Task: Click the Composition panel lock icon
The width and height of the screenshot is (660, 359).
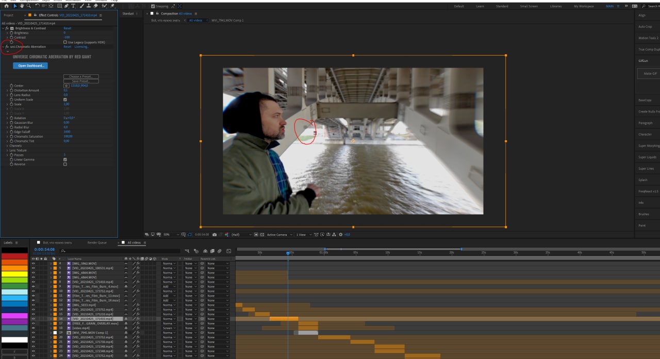Action: [x=157, y=13]
